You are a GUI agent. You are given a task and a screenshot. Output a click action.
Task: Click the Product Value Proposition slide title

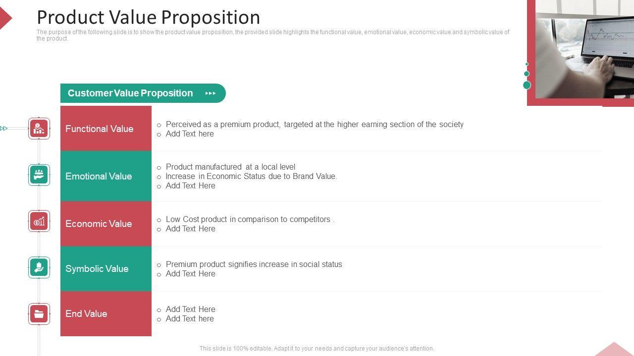[x=149, y=17]
